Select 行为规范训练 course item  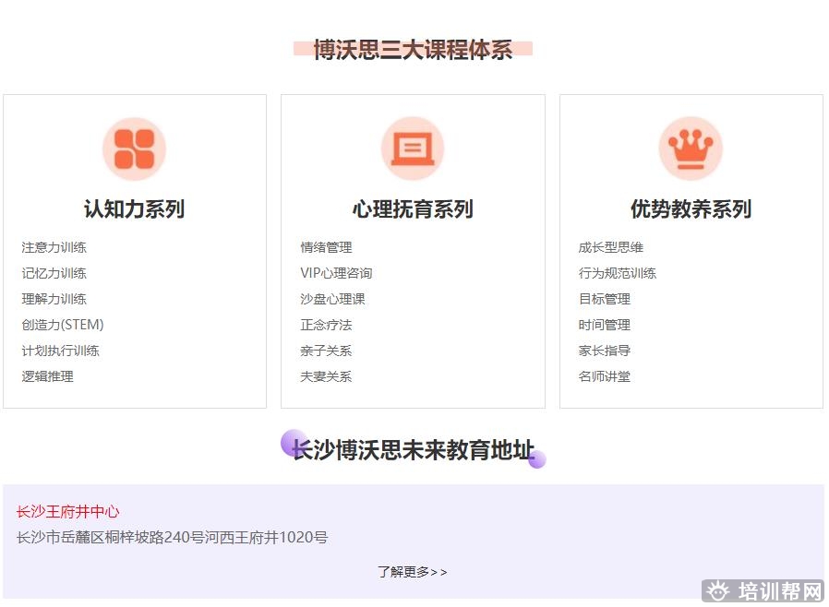pyautogui.click(x=617, y=273)
